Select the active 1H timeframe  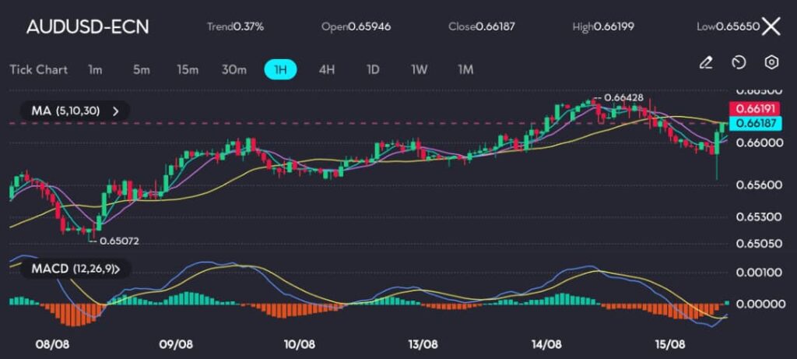pos(281,69)
